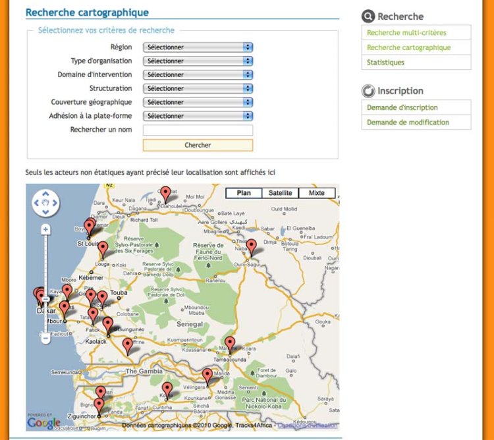Select the marker at Kaolack
Screen dimensions: 494x440
pyautogui.click(x=107, y=324)
